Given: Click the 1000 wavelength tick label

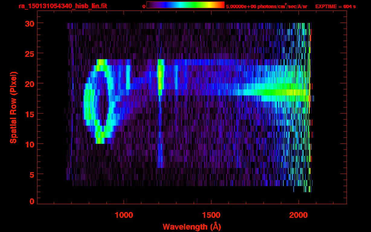Looking at the screenshot, I should (124, 215).
